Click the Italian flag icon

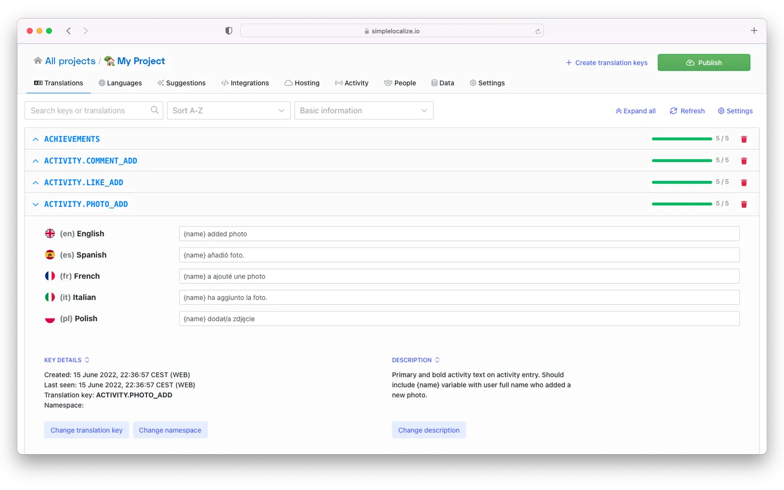pyautogui.click(x=50, y=297)
